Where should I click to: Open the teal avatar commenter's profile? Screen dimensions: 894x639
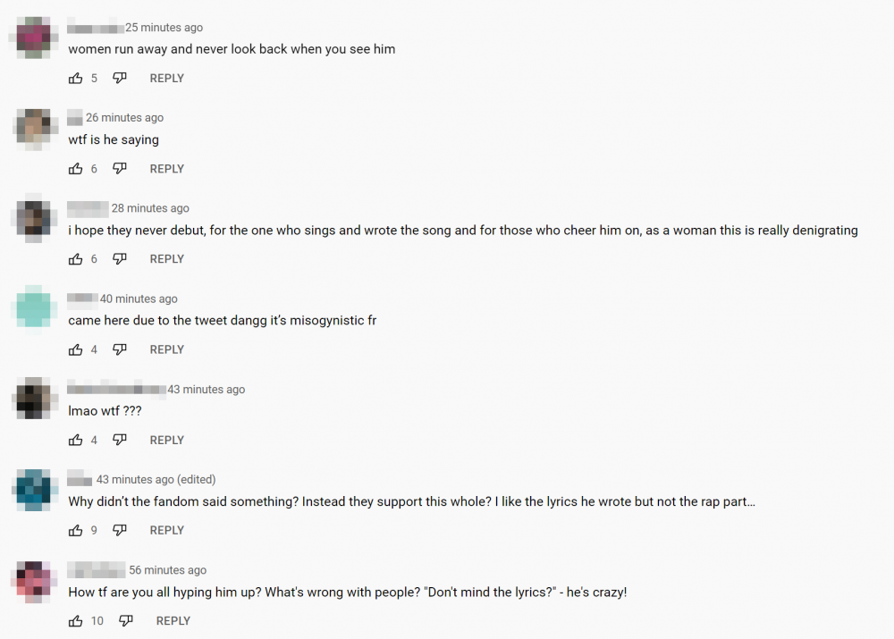click(34, 308)
